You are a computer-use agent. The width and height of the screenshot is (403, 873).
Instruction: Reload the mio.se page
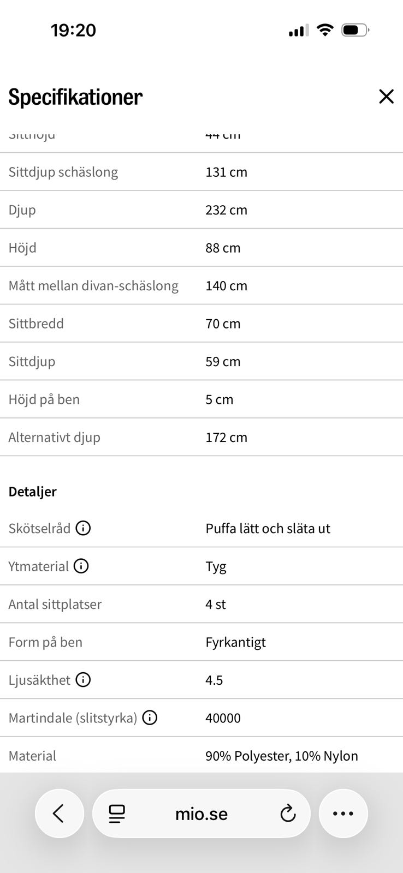pos(288,814)
